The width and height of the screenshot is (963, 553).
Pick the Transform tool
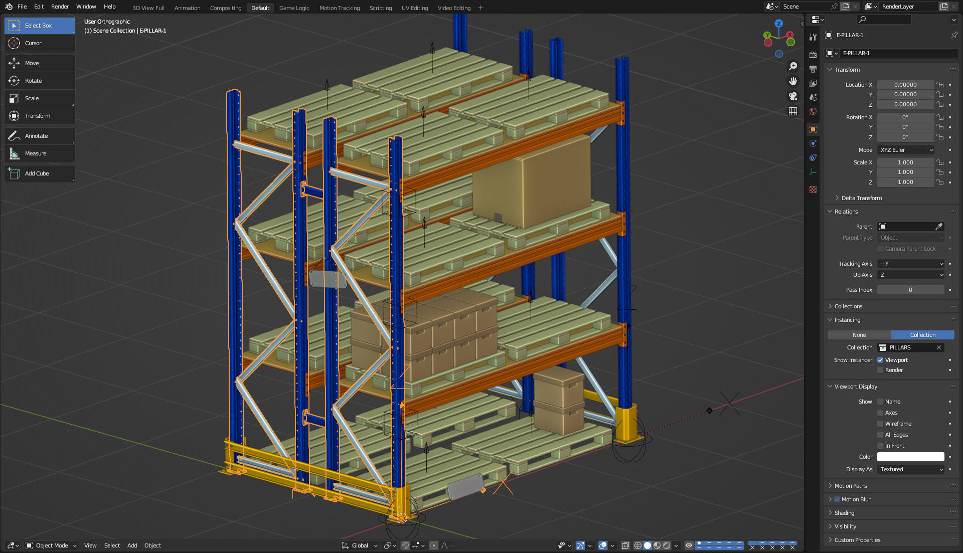[x=40, y=116]
